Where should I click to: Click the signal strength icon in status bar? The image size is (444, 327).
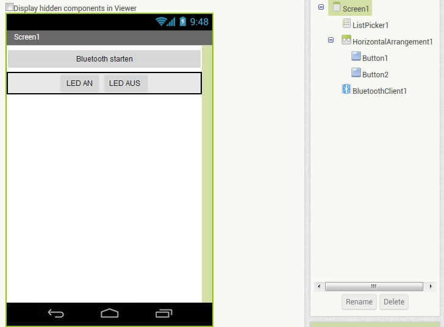[171, 22]
